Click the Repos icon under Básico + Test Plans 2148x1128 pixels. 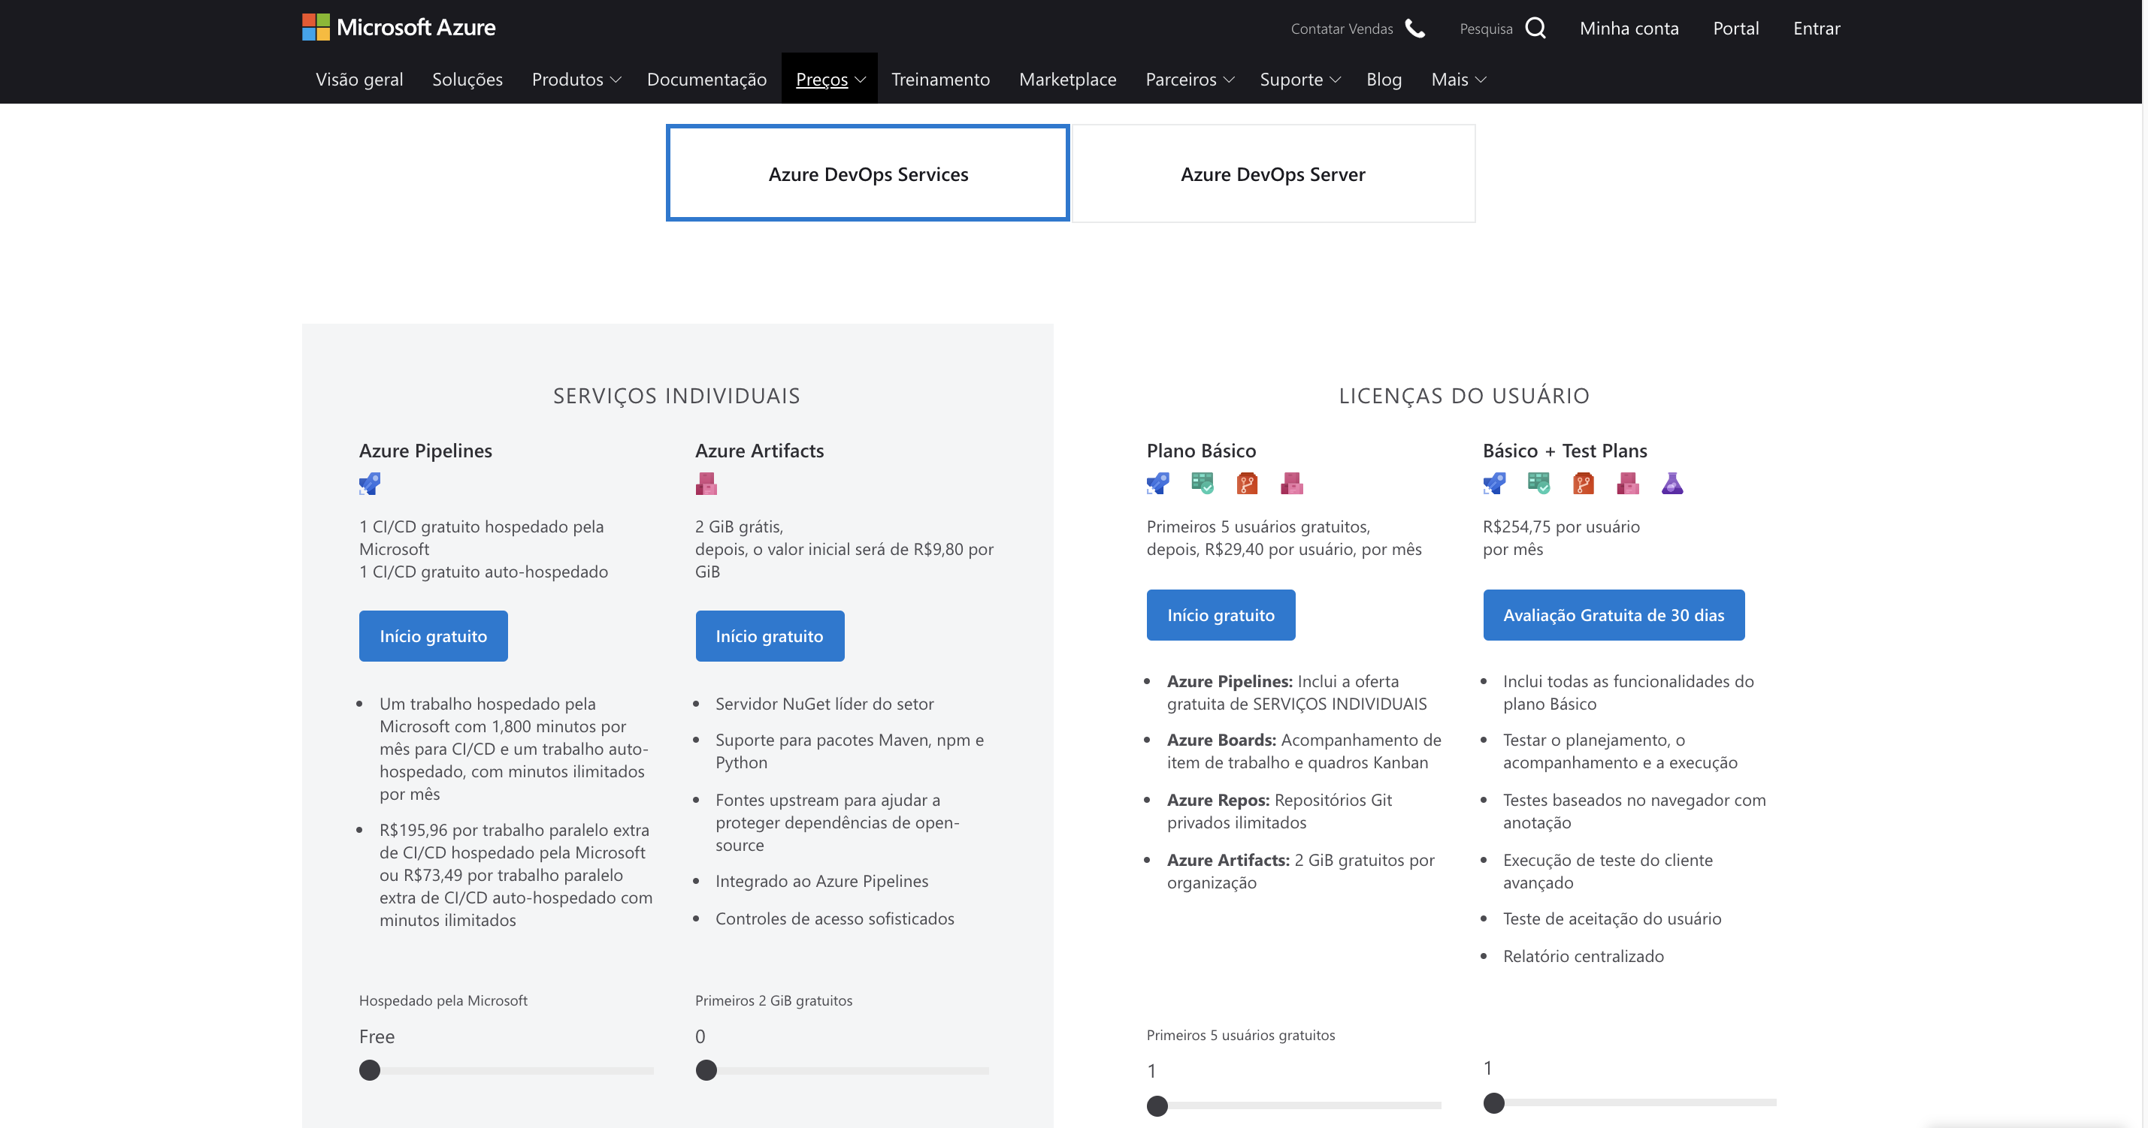point(1584,484)
